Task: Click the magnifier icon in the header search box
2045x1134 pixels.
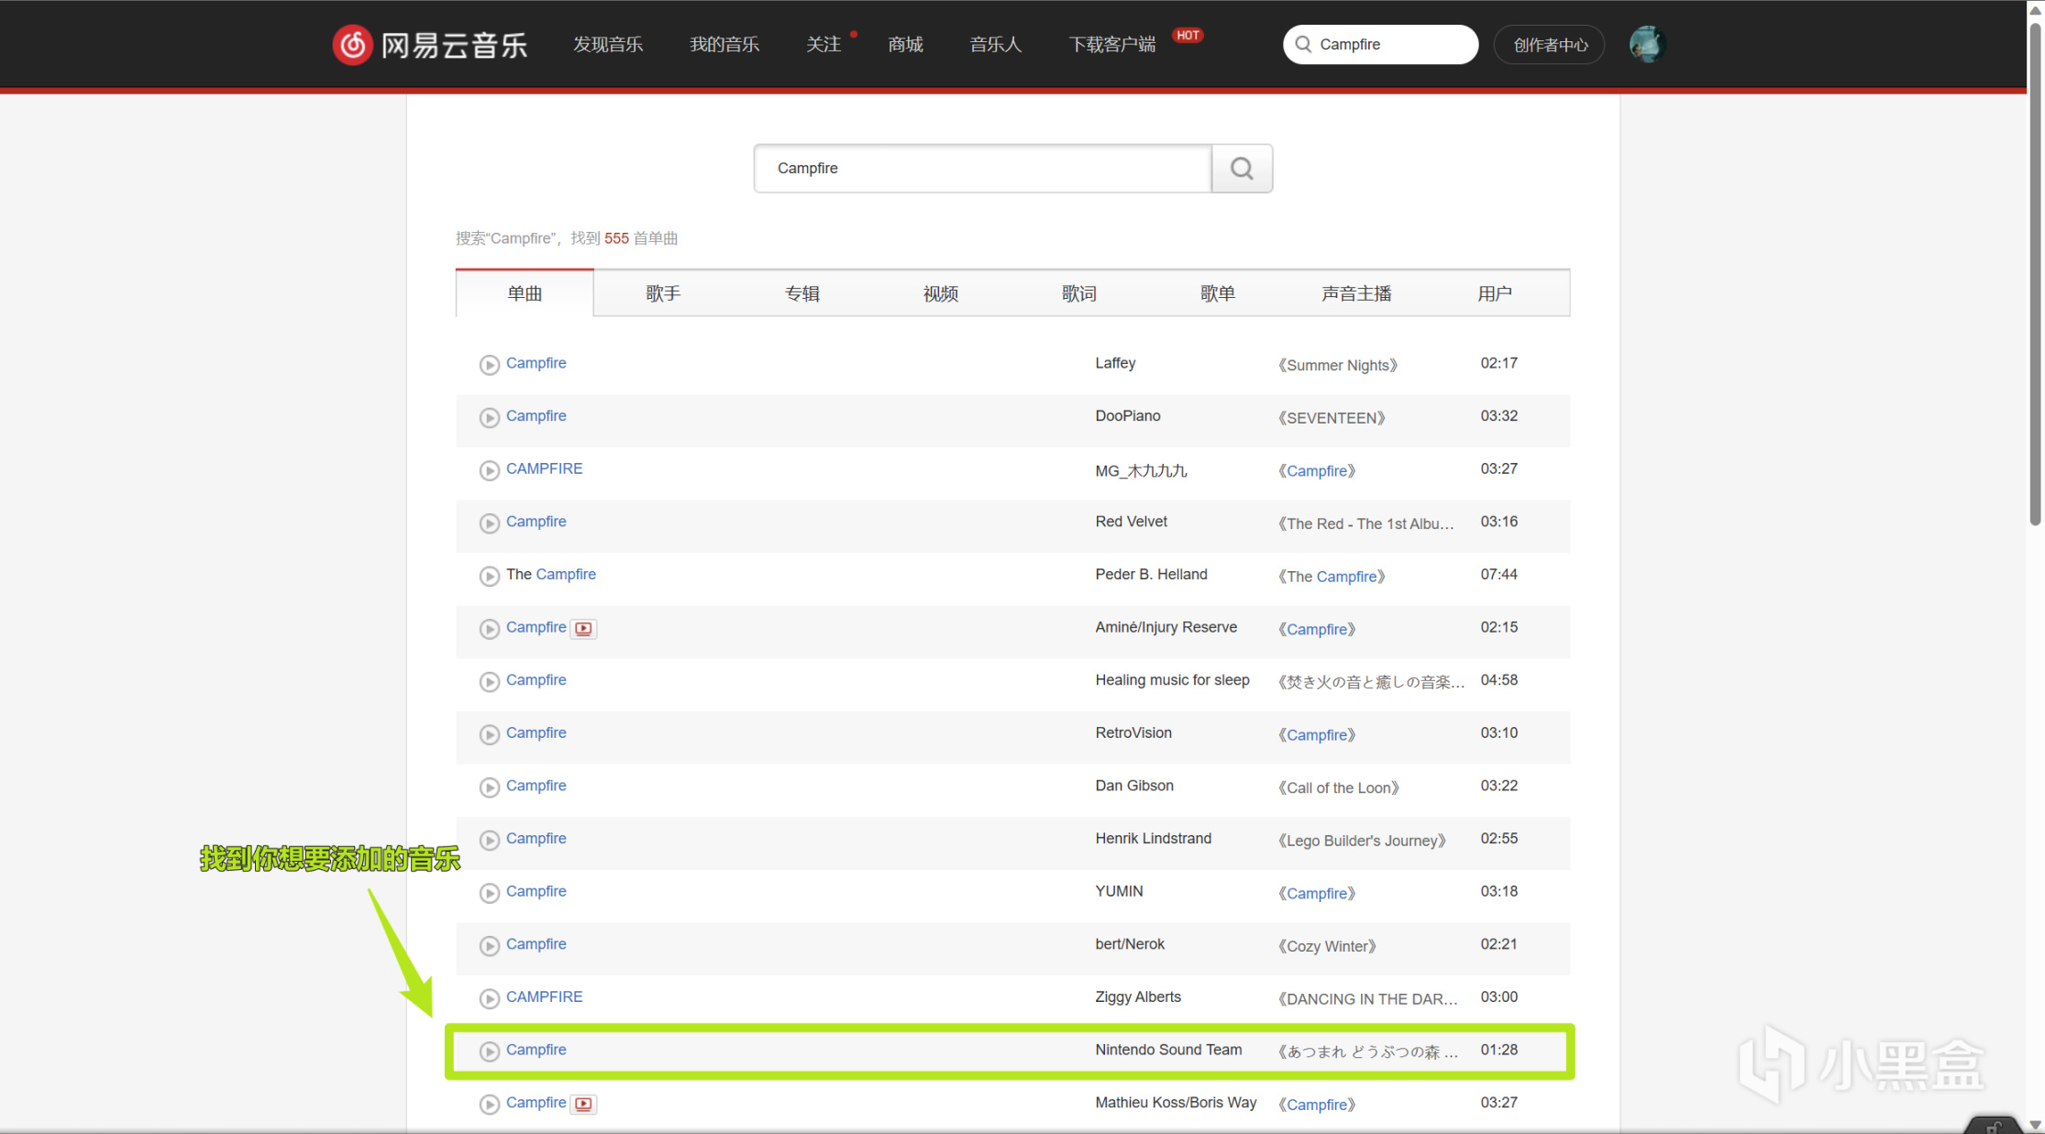Action: [x=1303, y=44]
